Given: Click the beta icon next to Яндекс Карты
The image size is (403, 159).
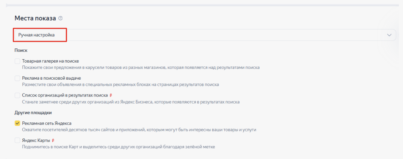Looking at the screenshot, I should coord(53,140).
